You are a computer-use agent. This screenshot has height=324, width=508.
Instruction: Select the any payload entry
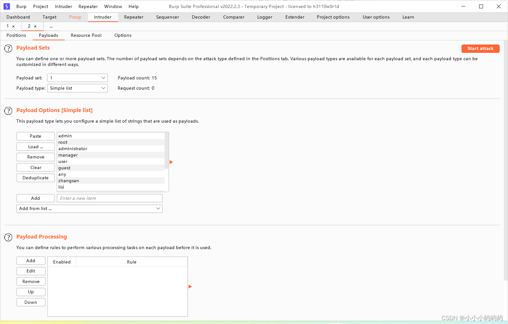pyautogui.click(x=111, y=174)
